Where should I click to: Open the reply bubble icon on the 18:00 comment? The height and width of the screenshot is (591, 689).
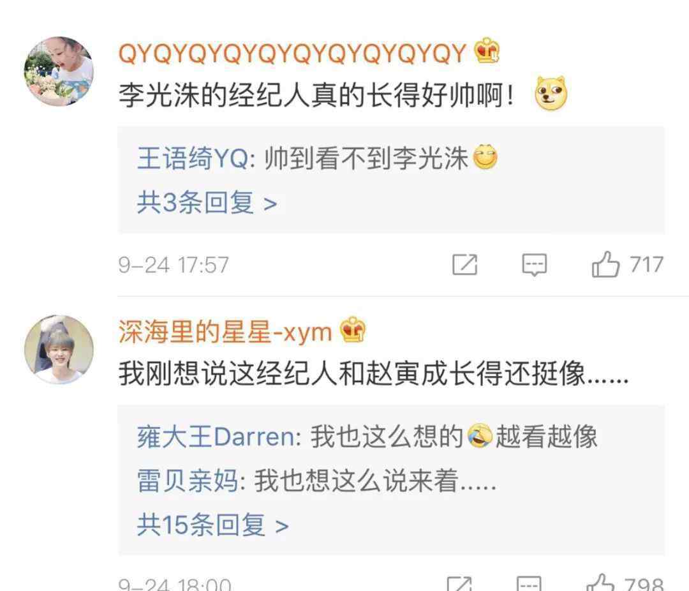tap(529, 583)
